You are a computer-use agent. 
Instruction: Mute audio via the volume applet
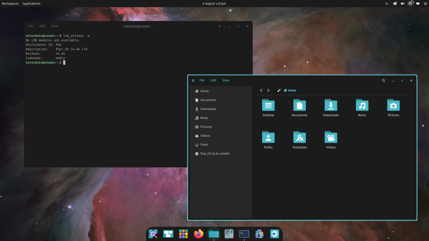pos(402,3)
